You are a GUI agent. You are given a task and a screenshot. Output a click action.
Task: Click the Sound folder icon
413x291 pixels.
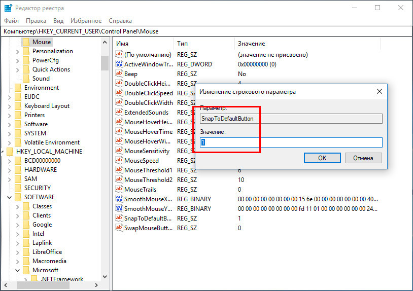point(26,79)
